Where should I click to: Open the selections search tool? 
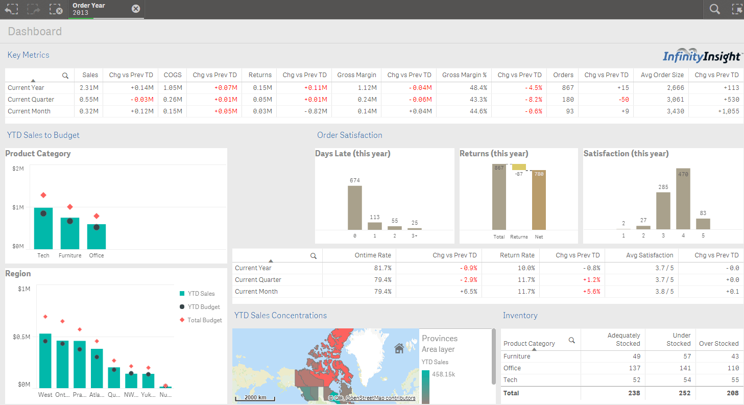pyautogui.click(x=715, y=9)
